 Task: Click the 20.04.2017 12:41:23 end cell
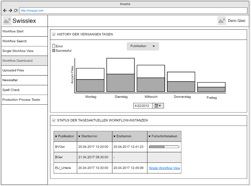click(x=130, y=147)
